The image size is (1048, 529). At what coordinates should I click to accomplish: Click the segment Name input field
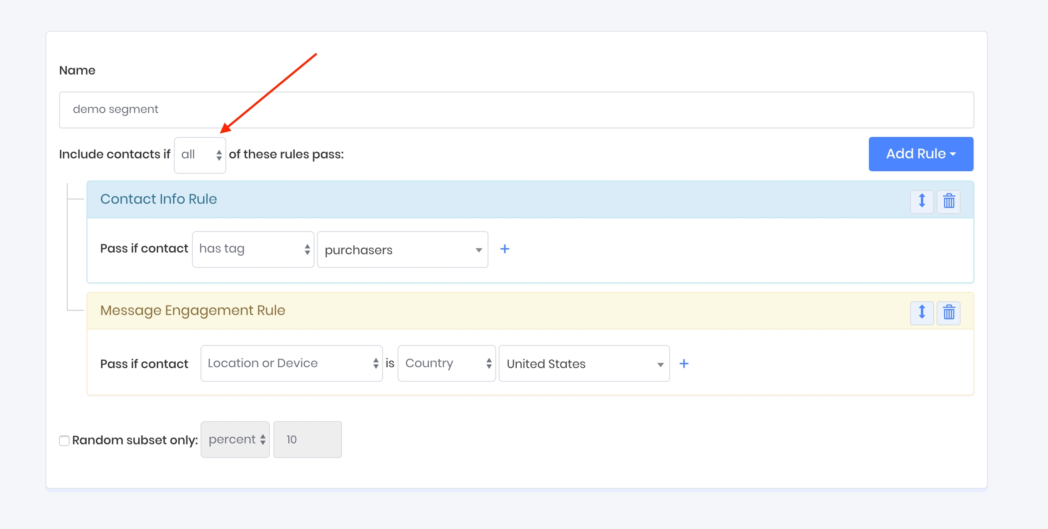pyautogui.click(x=516, y=110)
